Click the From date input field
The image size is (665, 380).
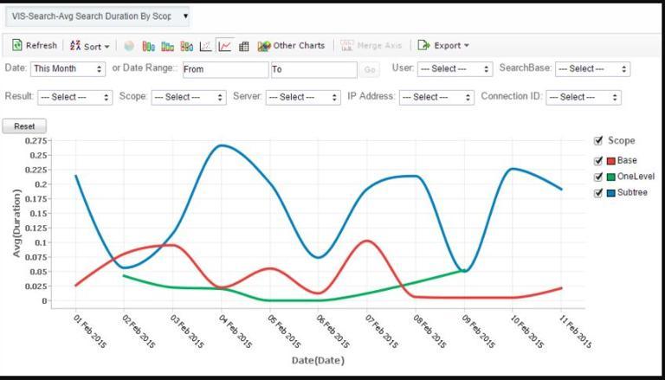point(226,69)
